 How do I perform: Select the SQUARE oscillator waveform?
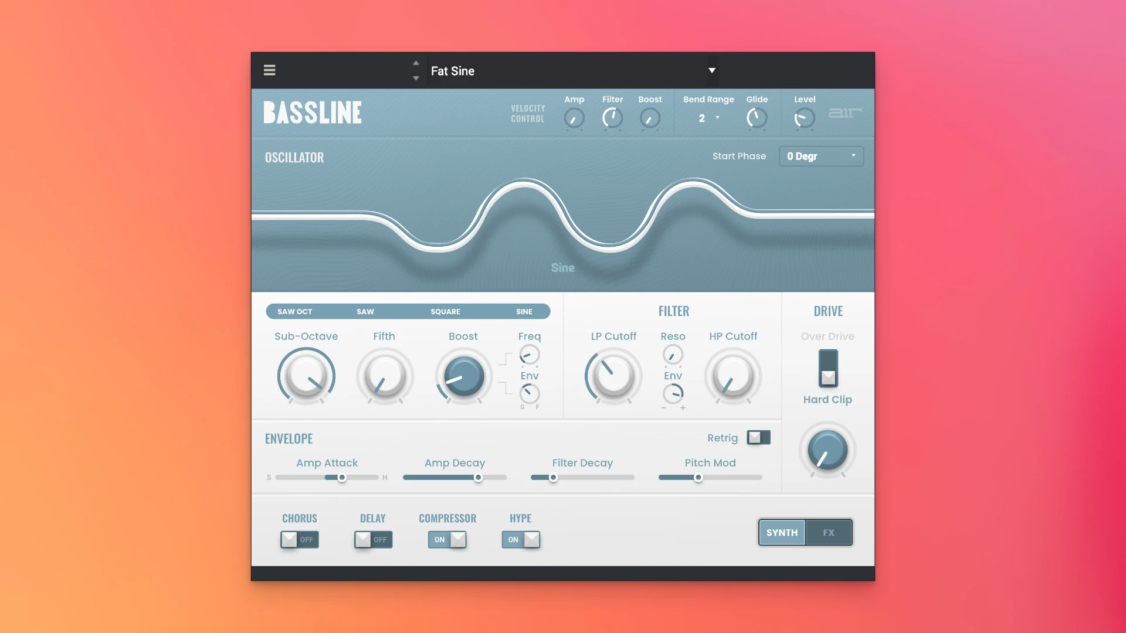445,311
